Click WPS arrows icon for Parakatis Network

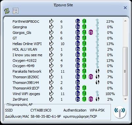point(97,71)
